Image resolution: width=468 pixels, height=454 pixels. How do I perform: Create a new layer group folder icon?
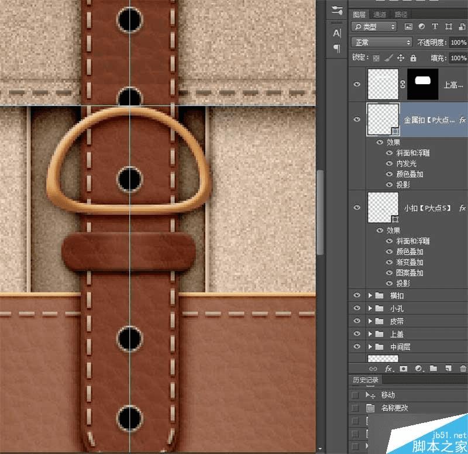[x=433, y=369]
